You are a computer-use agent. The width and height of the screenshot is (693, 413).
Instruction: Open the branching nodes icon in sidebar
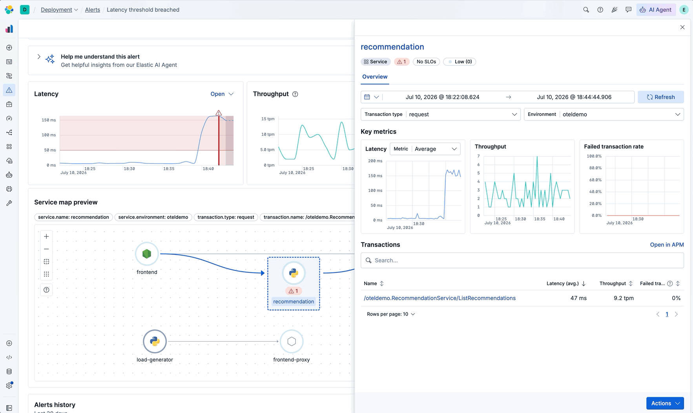coord(9,132)
